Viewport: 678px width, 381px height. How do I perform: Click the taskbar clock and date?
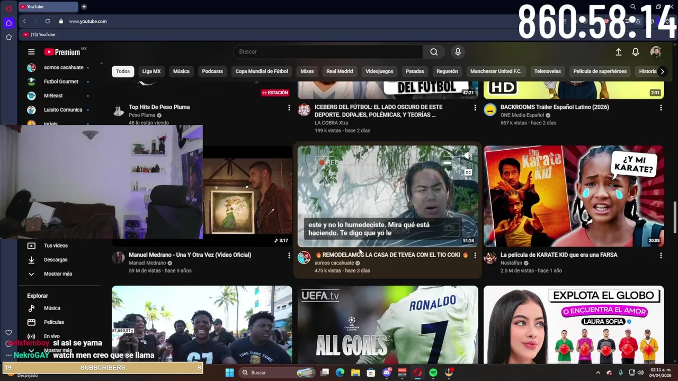click(x=661, y=373)
